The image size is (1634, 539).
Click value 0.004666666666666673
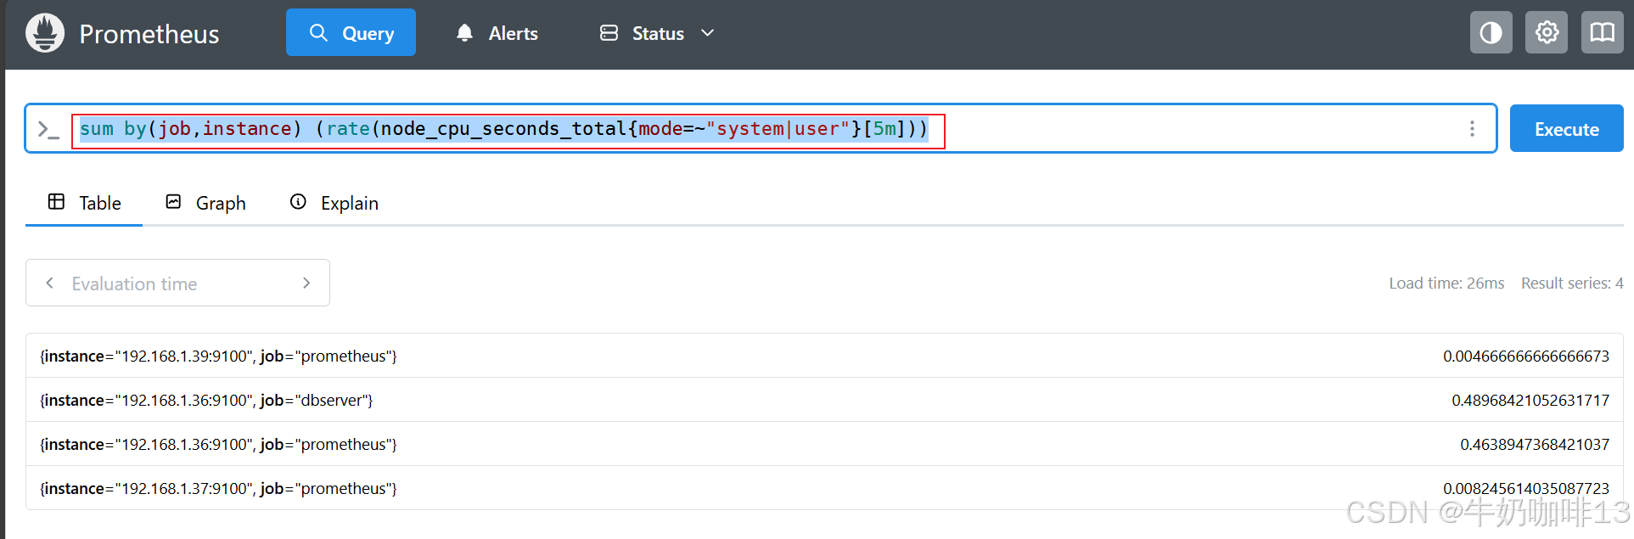click(x=1526, y=357)
